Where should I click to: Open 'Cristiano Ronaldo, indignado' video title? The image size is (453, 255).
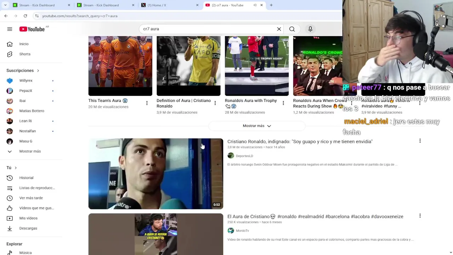[300, 142]
